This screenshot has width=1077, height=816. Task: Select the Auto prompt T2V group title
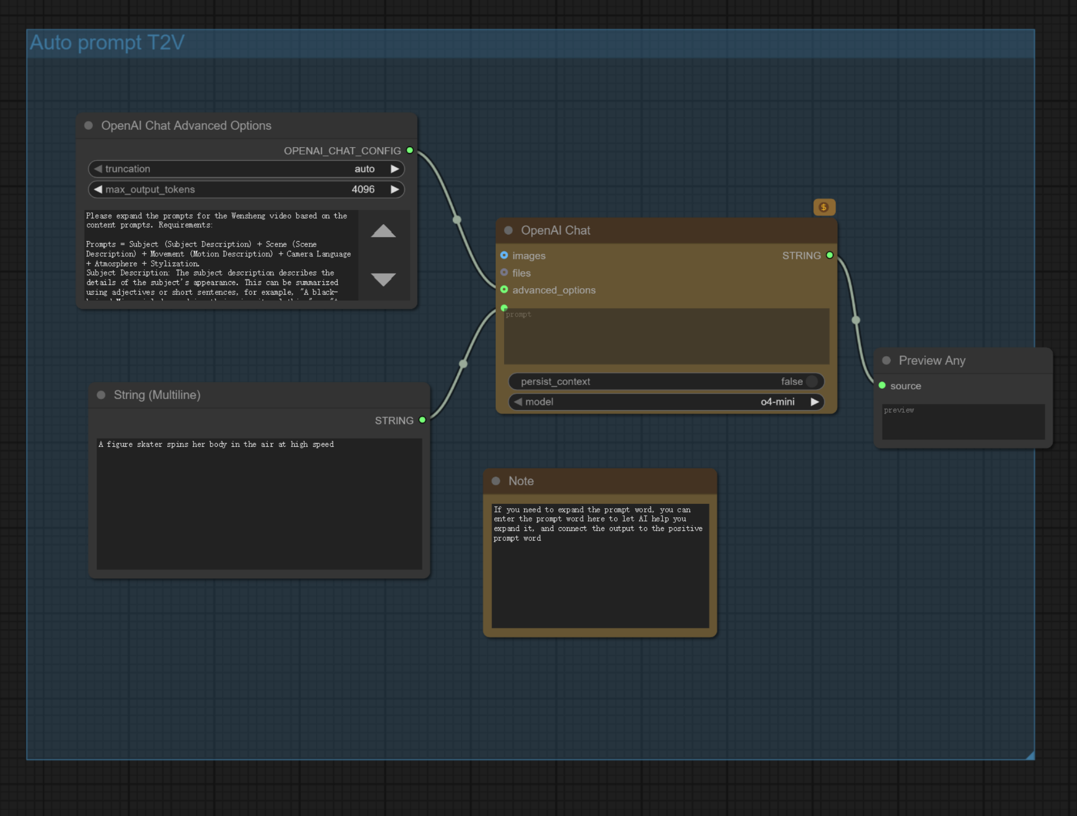click(x=107, y=42)
